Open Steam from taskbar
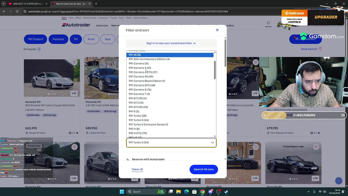This screenshot has width=348, height=196. click(226, 192)
